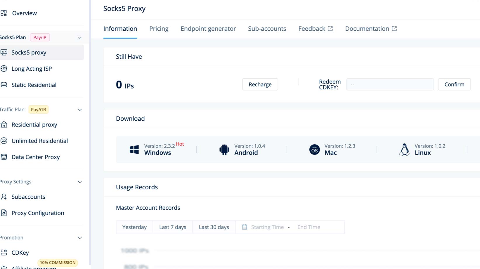Click the Proxy Configuration gear-file icon
Viewport: 480px width, 269px height.
[x=4, y=213]
